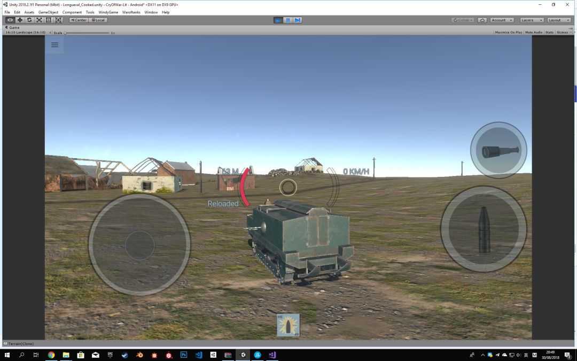Click the Stats button

click(x=549, y=33)
